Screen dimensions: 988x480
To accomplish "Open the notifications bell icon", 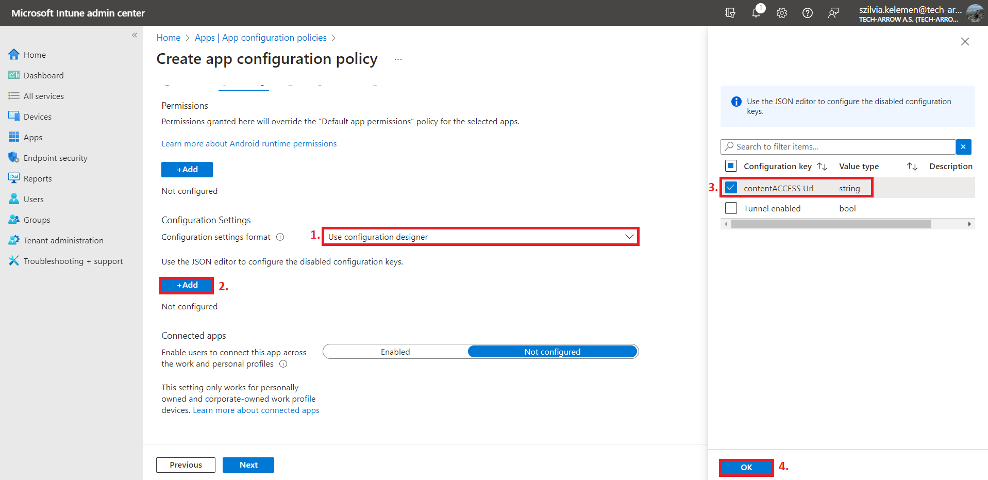I will click(x=756, y=13).
